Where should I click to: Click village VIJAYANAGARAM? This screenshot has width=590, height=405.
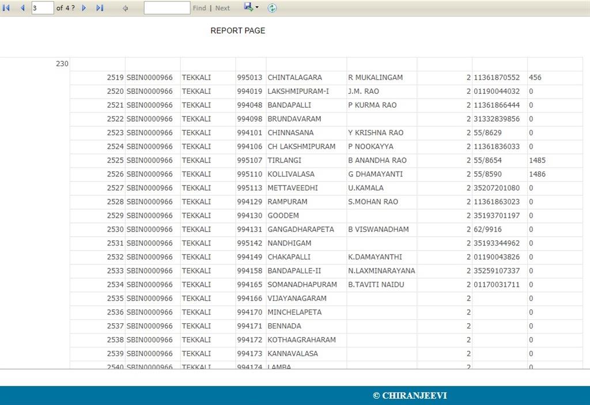(x=297, y=298)
